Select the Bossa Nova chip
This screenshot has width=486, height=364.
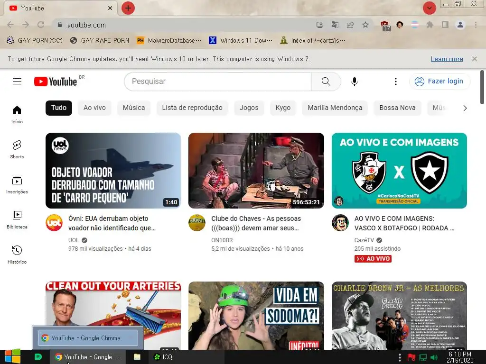397,108
